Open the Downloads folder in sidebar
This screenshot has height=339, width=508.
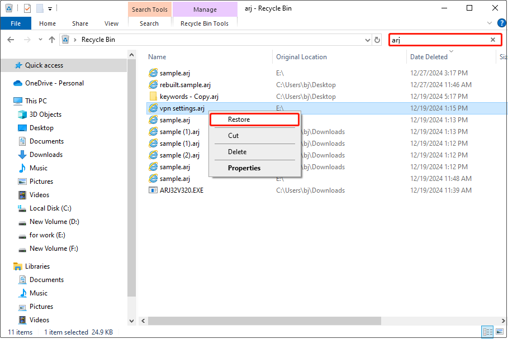46,155
